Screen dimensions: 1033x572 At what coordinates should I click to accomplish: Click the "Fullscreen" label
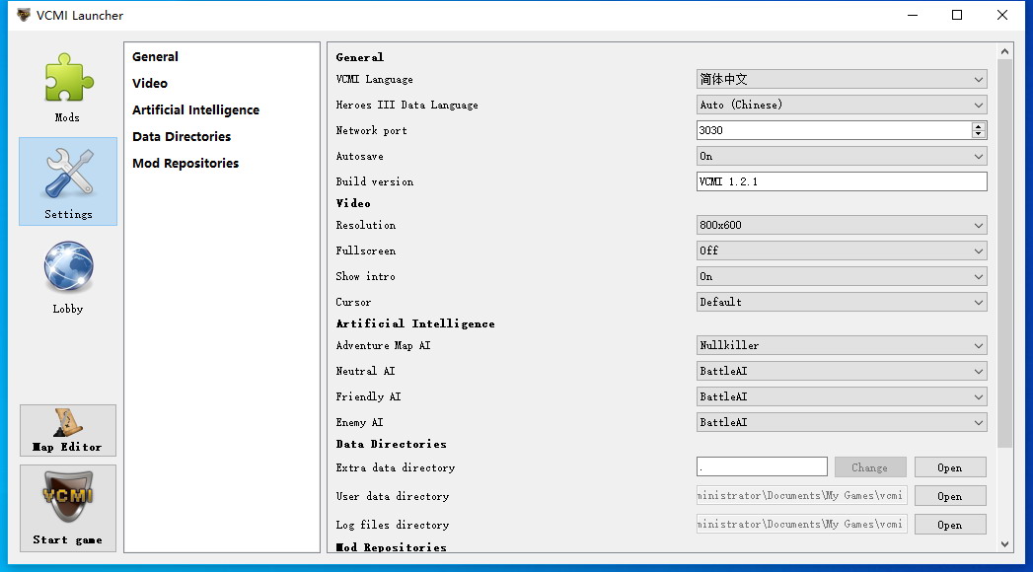(366, 250)
